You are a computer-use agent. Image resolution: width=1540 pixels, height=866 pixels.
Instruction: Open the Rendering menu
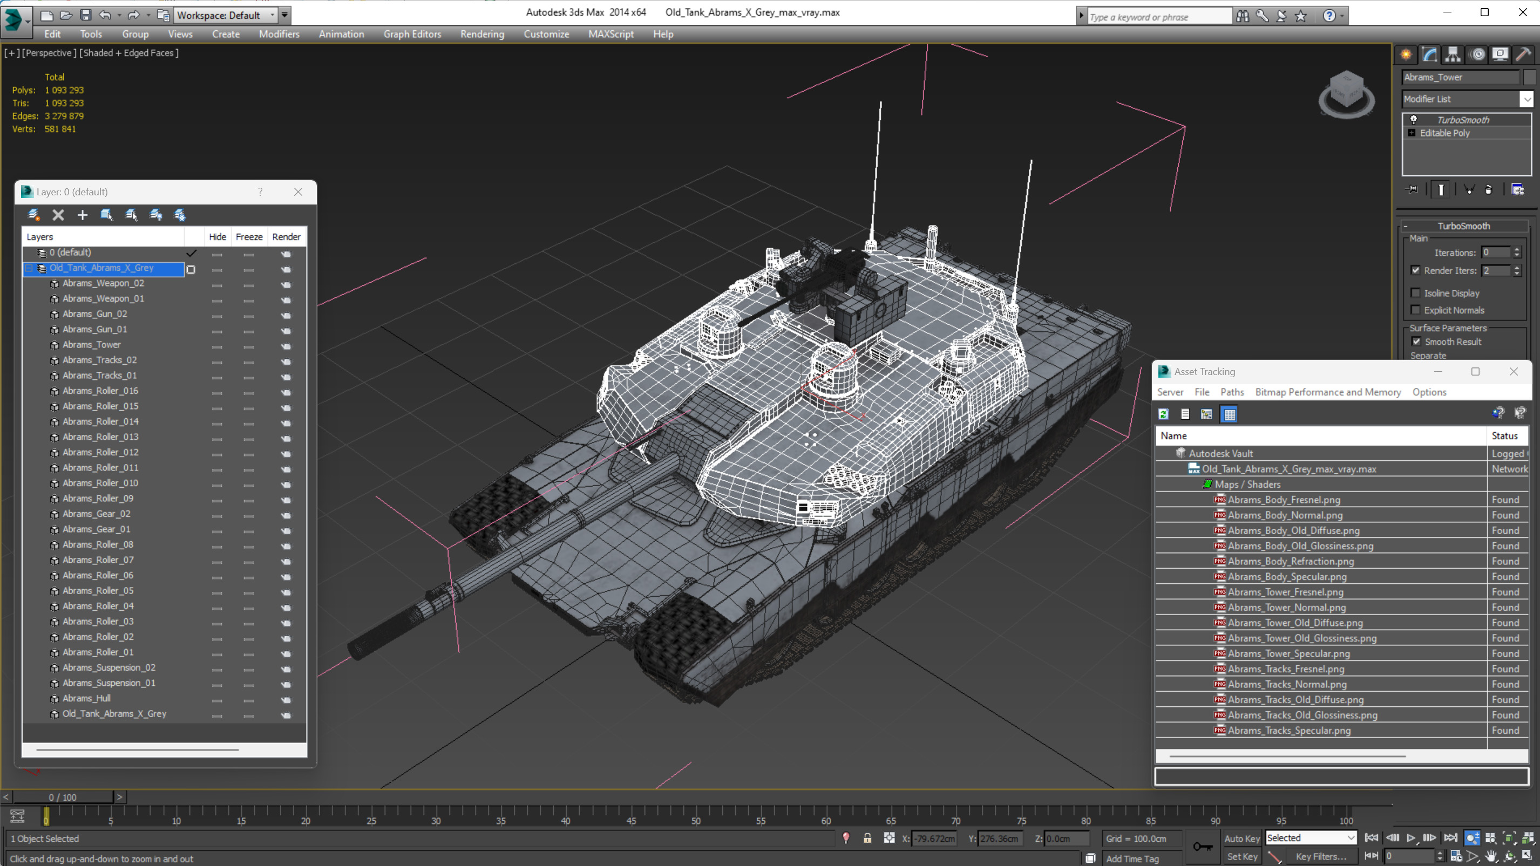[x=481, y=34]
